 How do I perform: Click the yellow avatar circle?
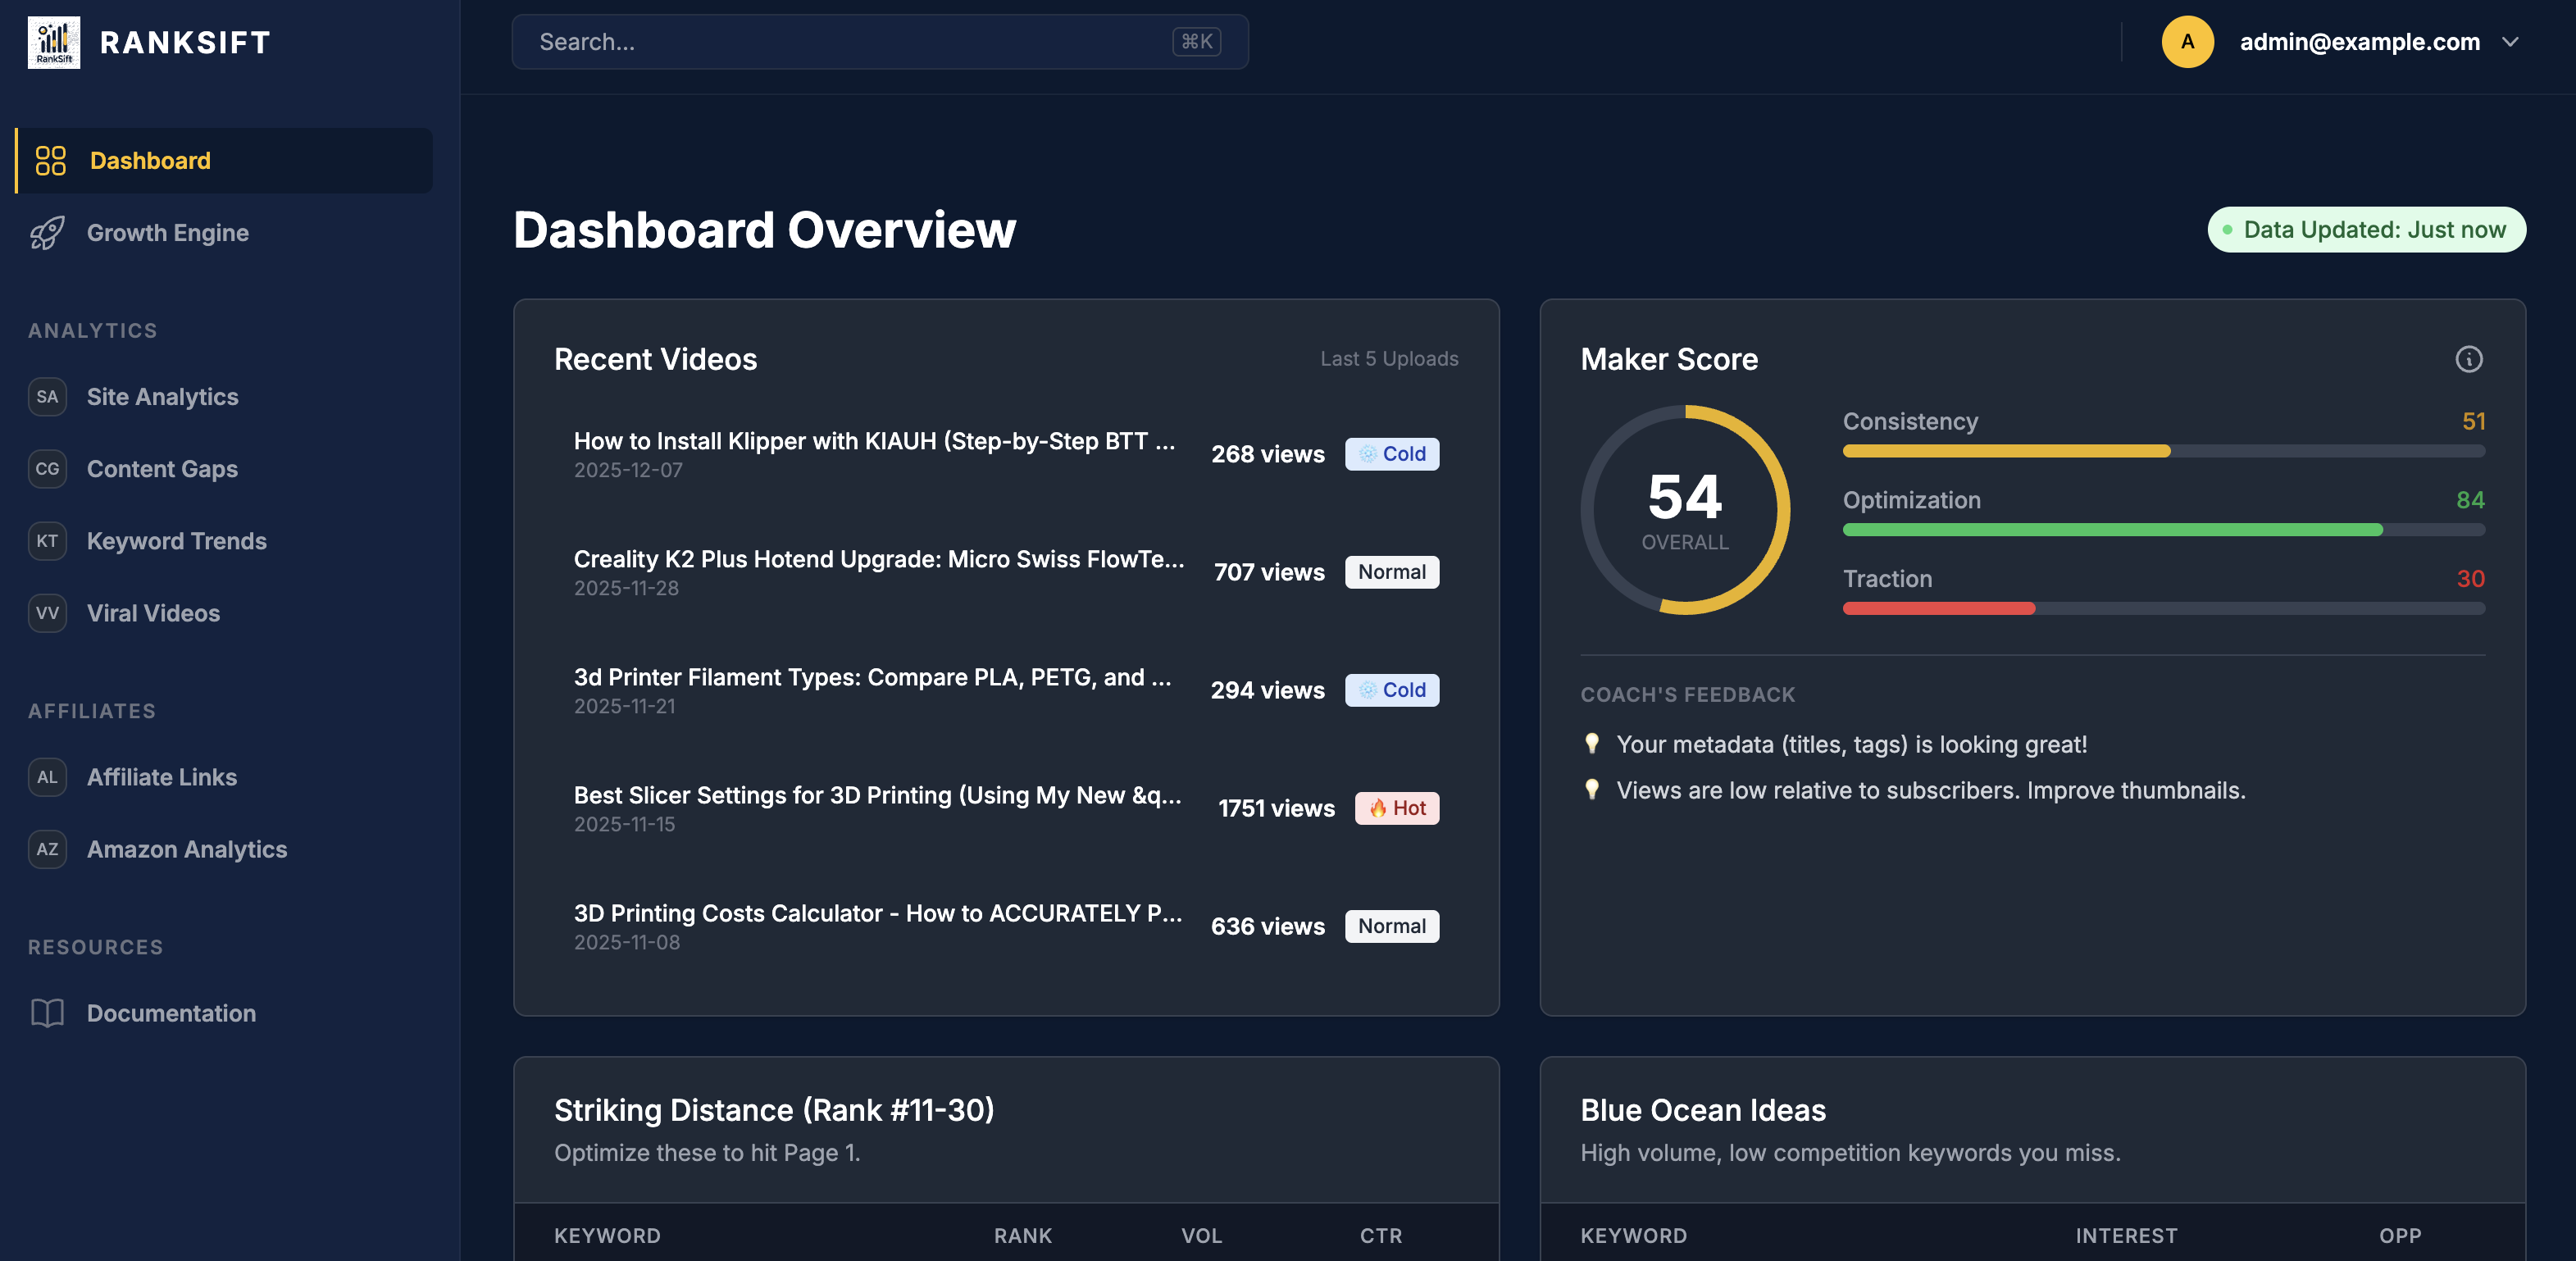[2188, 42]
